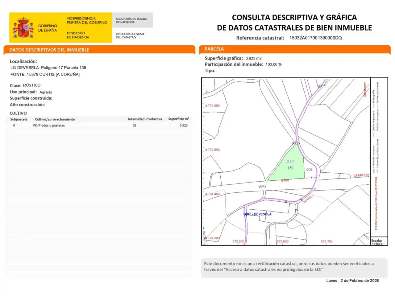Click the Subparcela column header
This screenshot has height=296, width=395.
(x=19, y=119)
